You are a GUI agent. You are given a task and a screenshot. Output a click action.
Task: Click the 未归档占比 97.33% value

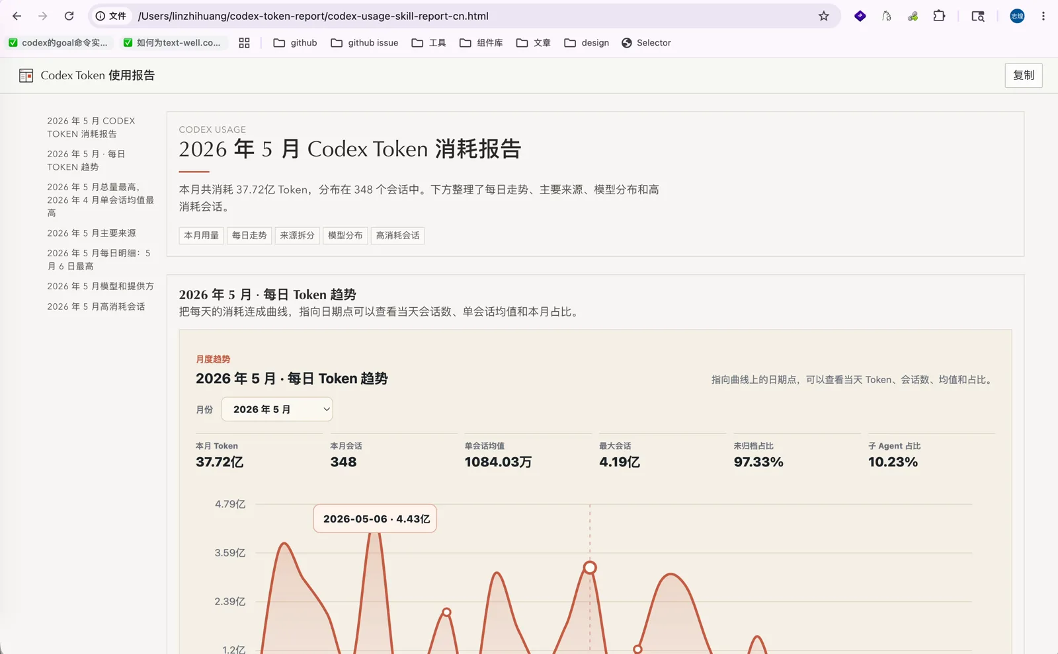point(758,462)
